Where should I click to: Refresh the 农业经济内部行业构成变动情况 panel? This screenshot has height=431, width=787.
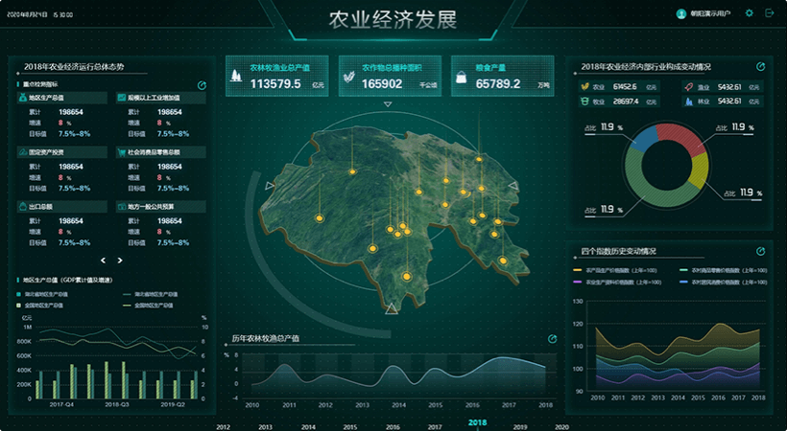tap(760, 67)
